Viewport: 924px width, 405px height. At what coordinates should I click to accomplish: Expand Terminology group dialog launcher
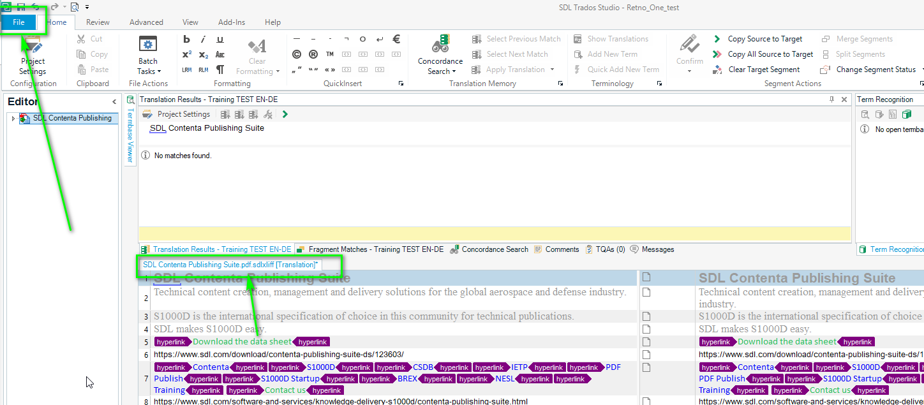(x=659, y=84)
